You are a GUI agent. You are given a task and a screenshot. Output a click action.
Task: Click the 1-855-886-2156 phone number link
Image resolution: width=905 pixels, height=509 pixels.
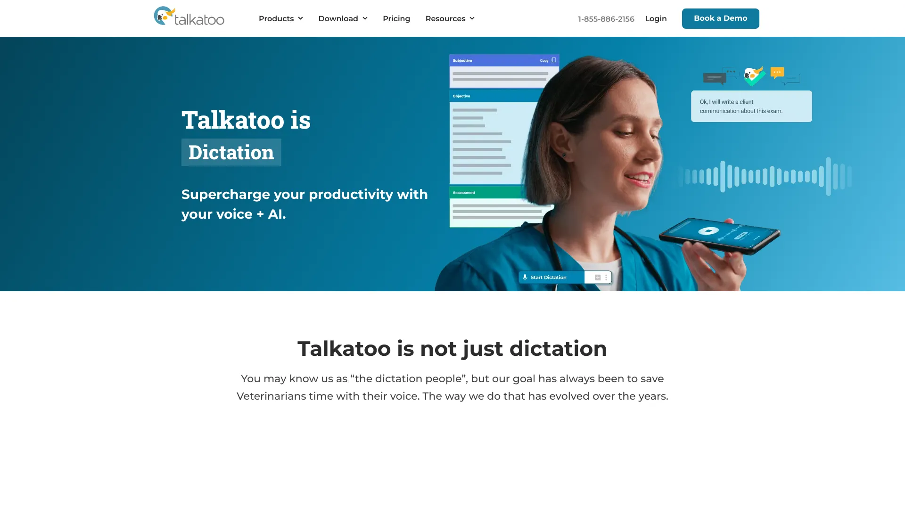coord(606,19)
